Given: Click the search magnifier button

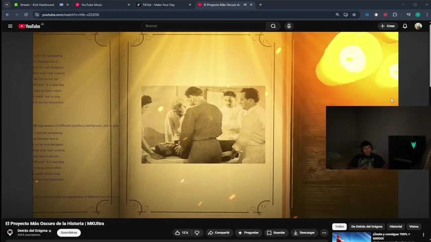Looking at the screenshot, I should (273, 26).
